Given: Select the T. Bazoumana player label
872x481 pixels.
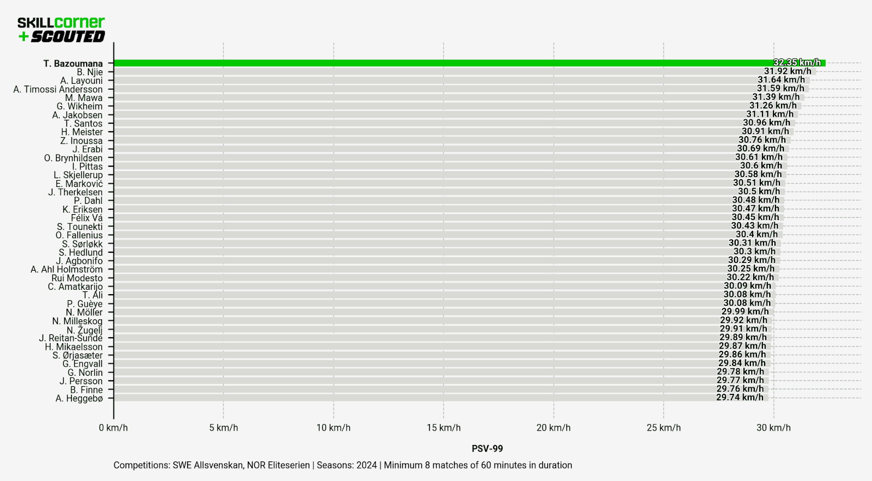Looking at the screenshot, I should (x=73, y=64).
